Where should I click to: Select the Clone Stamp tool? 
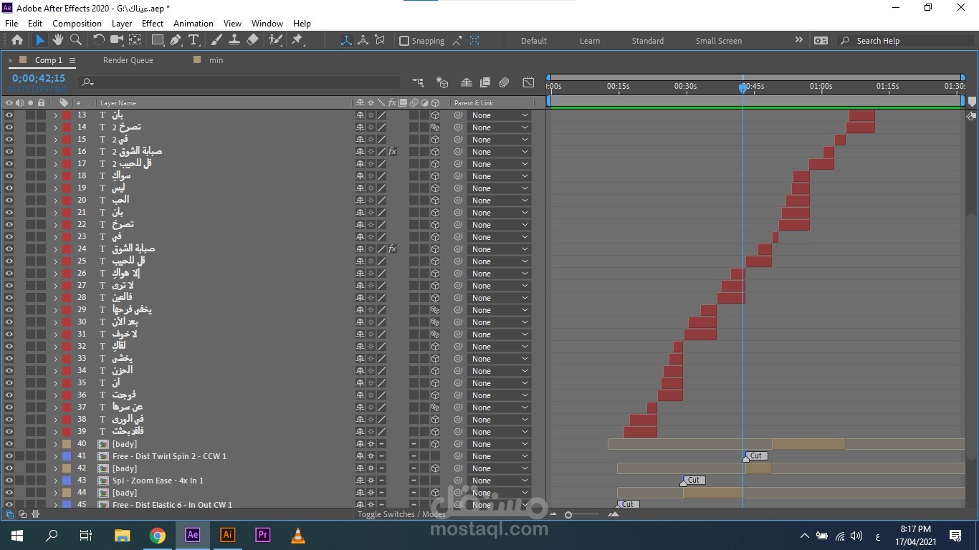coord(234,40)
